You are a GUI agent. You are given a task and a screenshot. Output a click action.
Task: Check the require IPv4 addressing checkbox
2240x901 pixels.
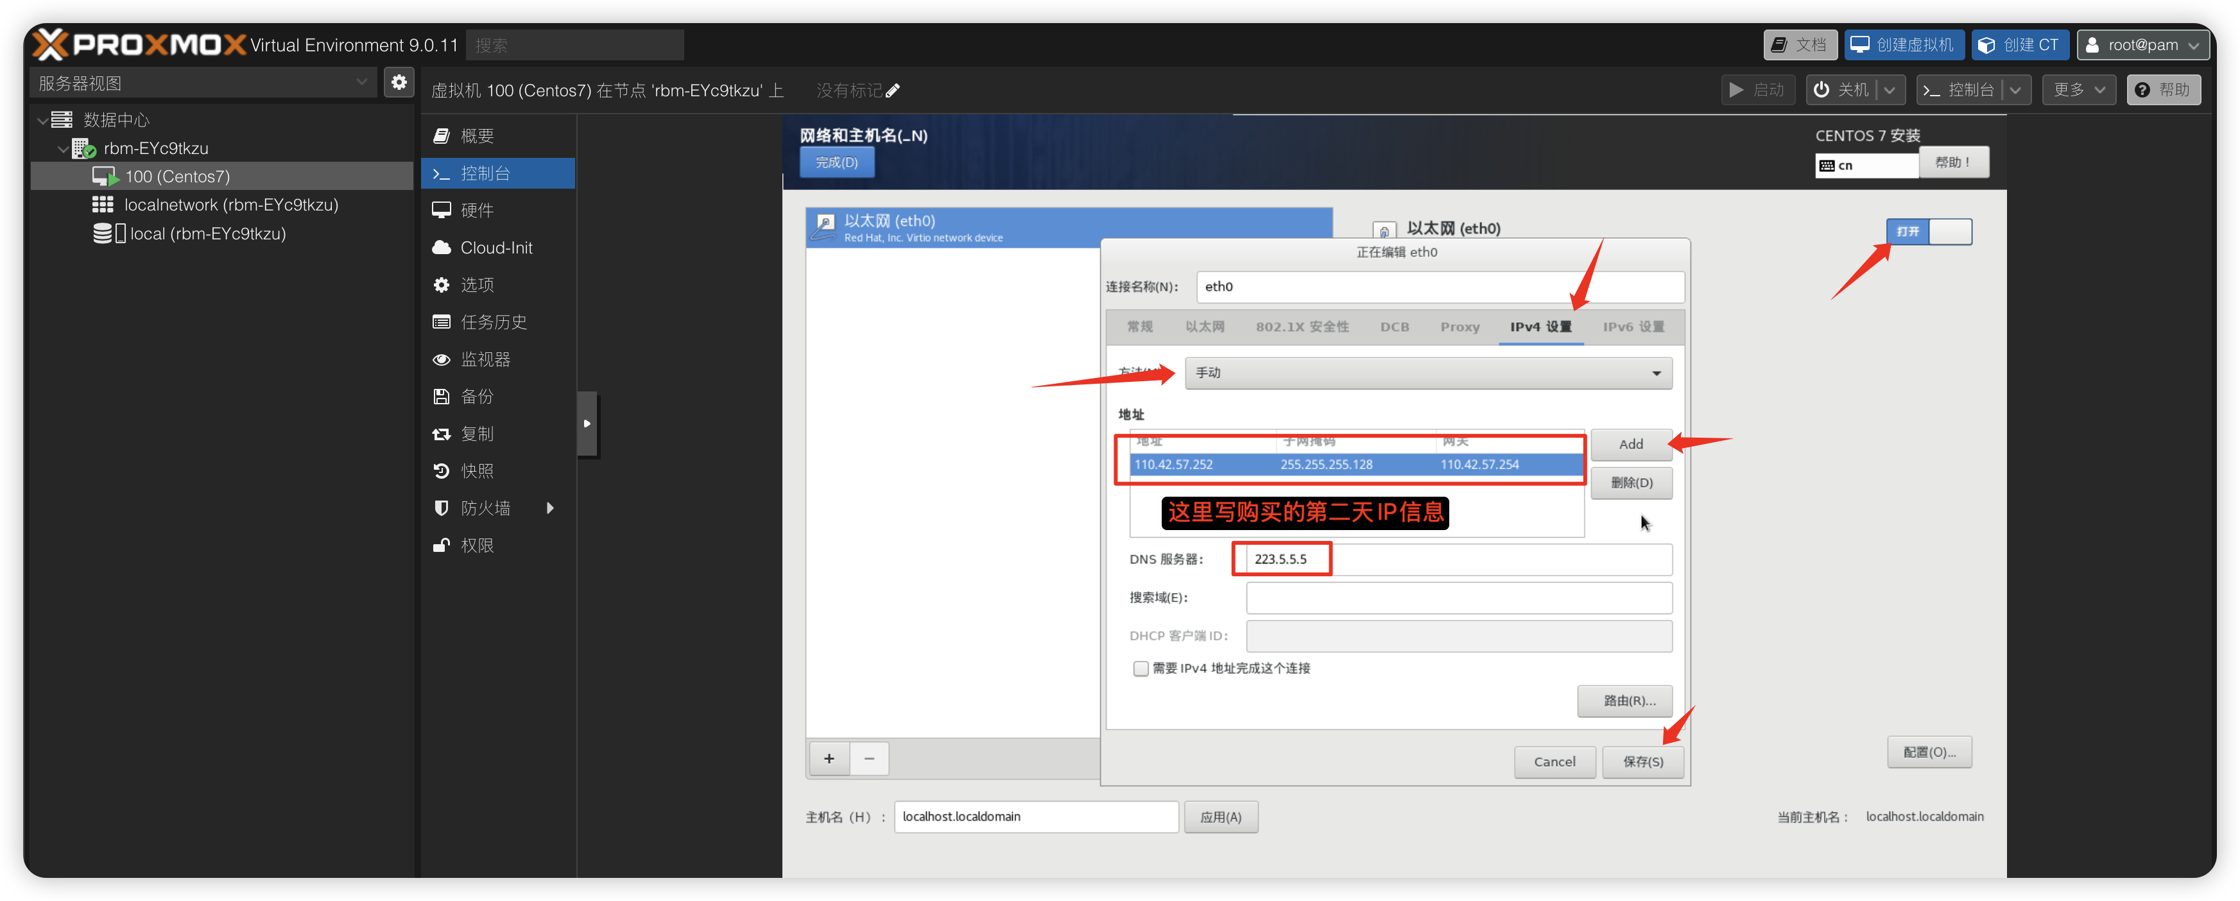pos(1140,668)
